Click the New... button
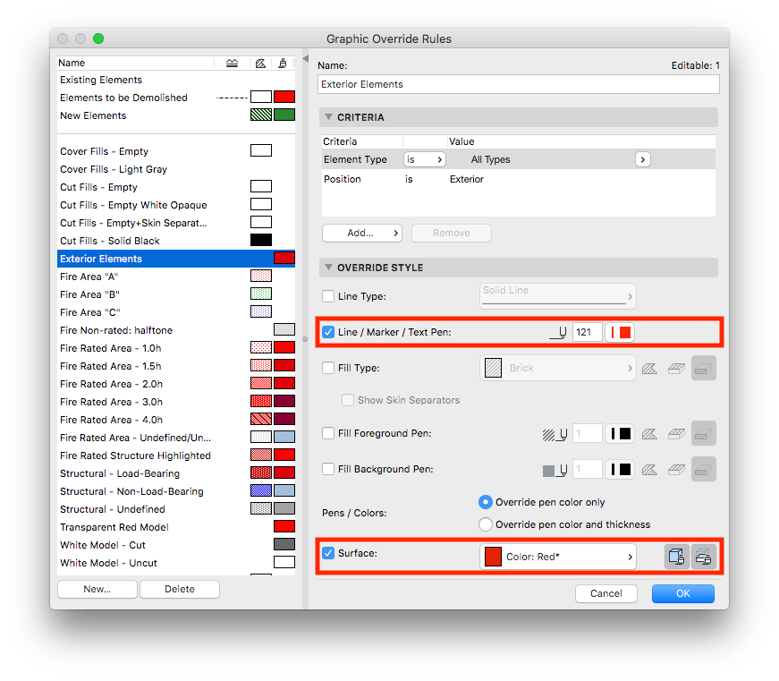 click(x=97, y=590)
